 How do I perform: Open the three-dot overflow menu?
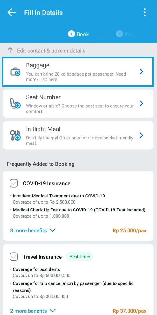145,13
